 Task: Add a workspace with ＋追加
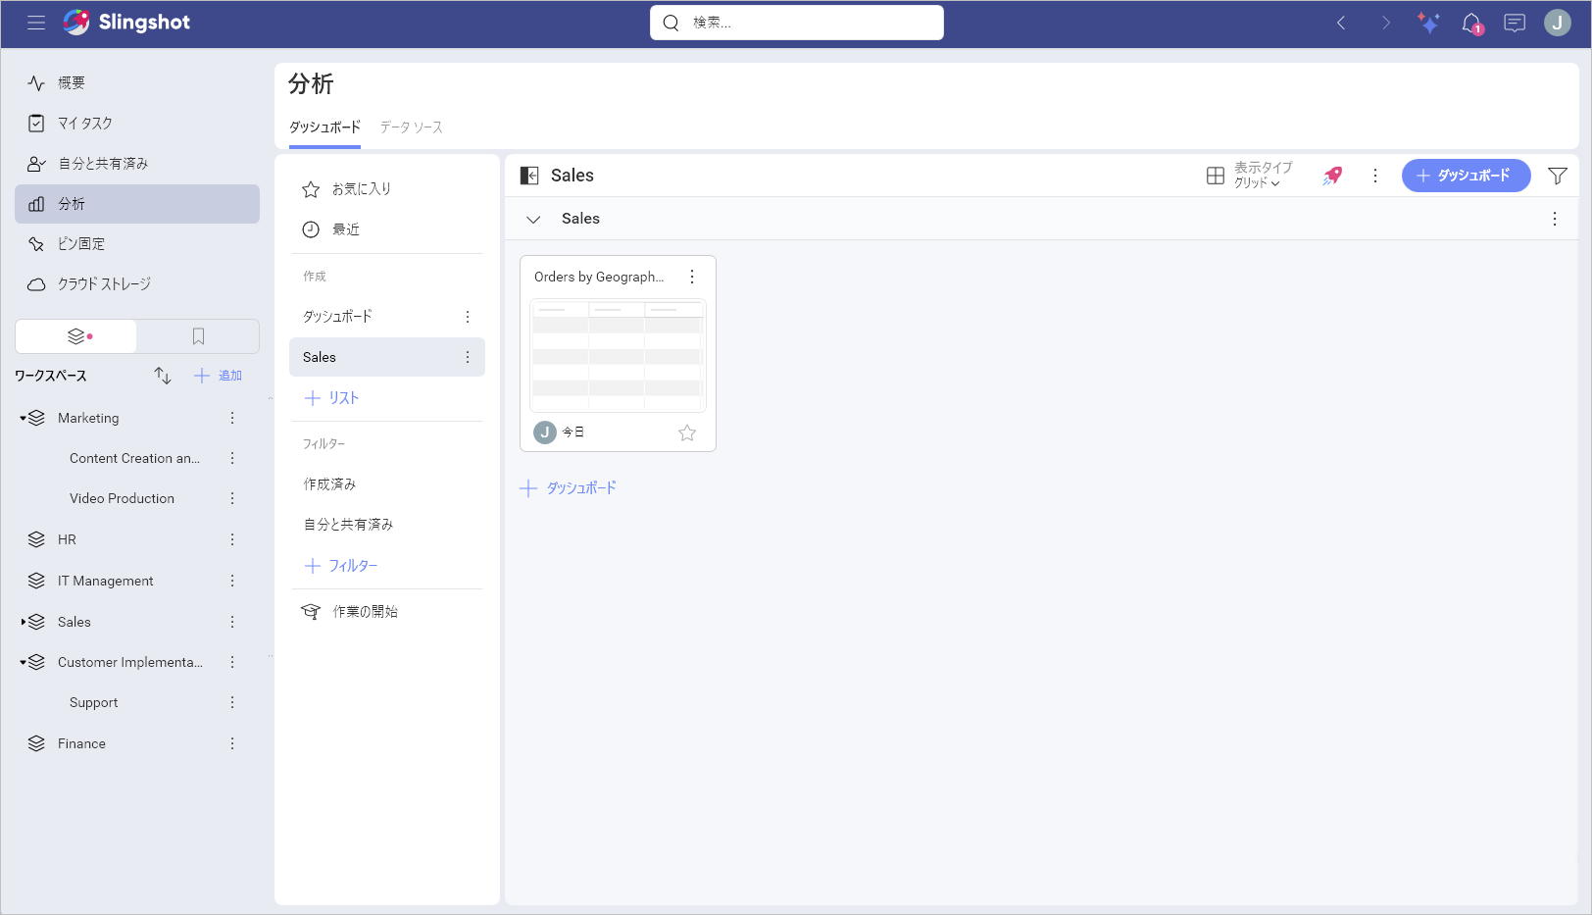[x=218, y=376]
